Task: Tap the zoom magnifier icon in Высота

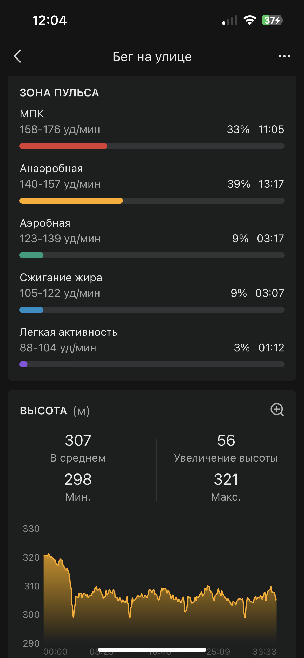Action: [x=277, y=410]
